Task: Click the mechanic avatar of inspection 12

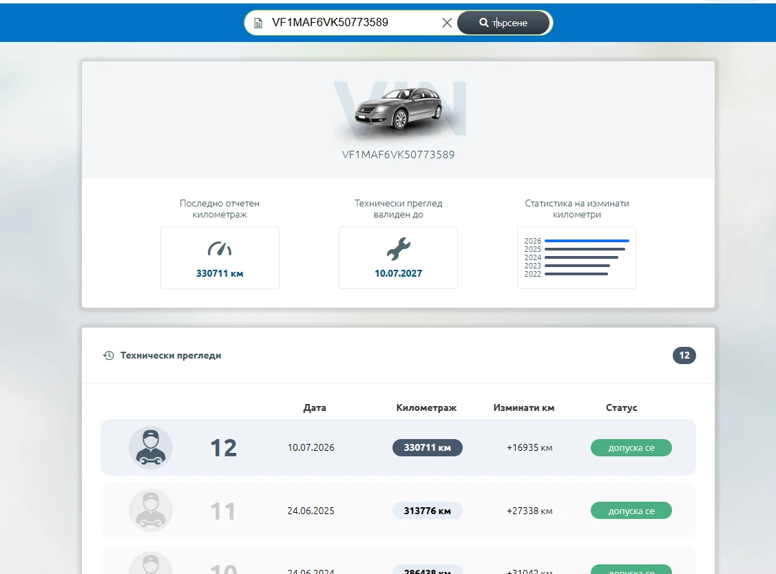Action: click(x=151, y=448)
